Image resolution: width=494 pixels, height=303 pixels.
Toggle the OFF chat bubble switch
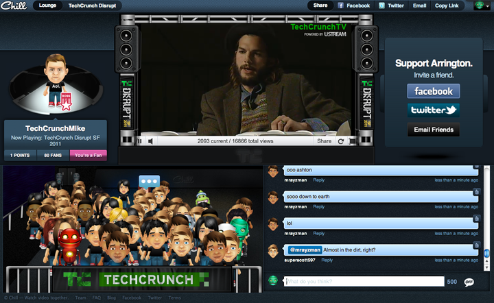469,282
